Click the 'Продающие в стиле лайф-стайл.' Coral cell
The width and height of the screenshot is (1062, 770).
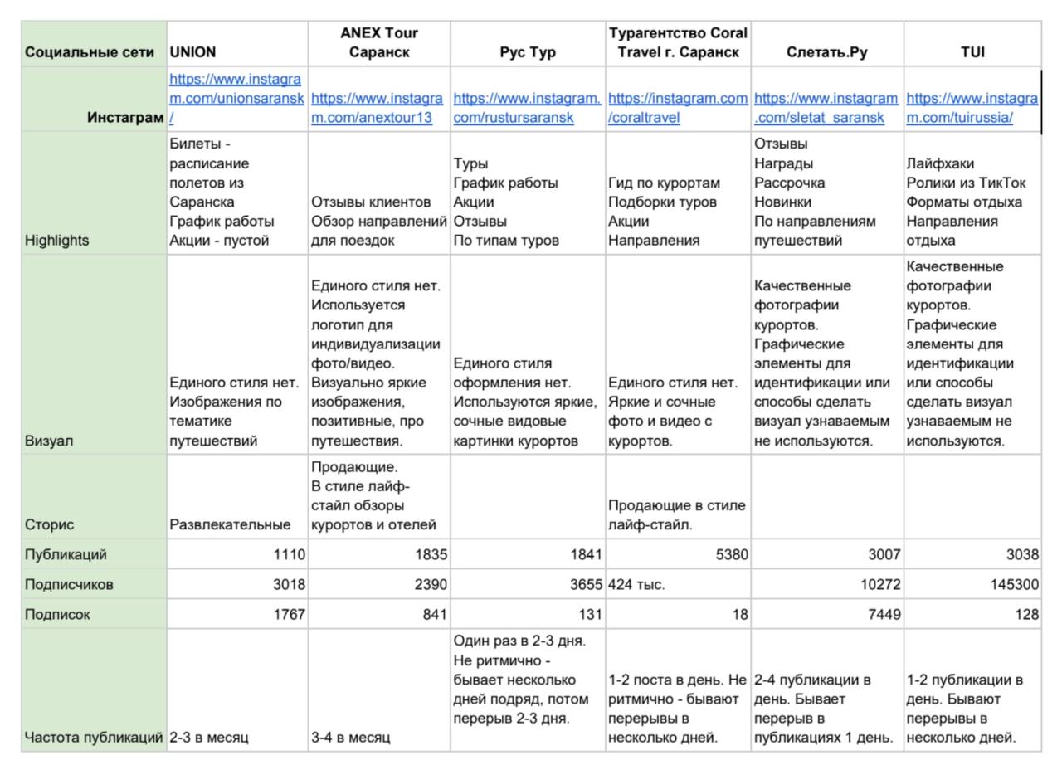[678, 496]
